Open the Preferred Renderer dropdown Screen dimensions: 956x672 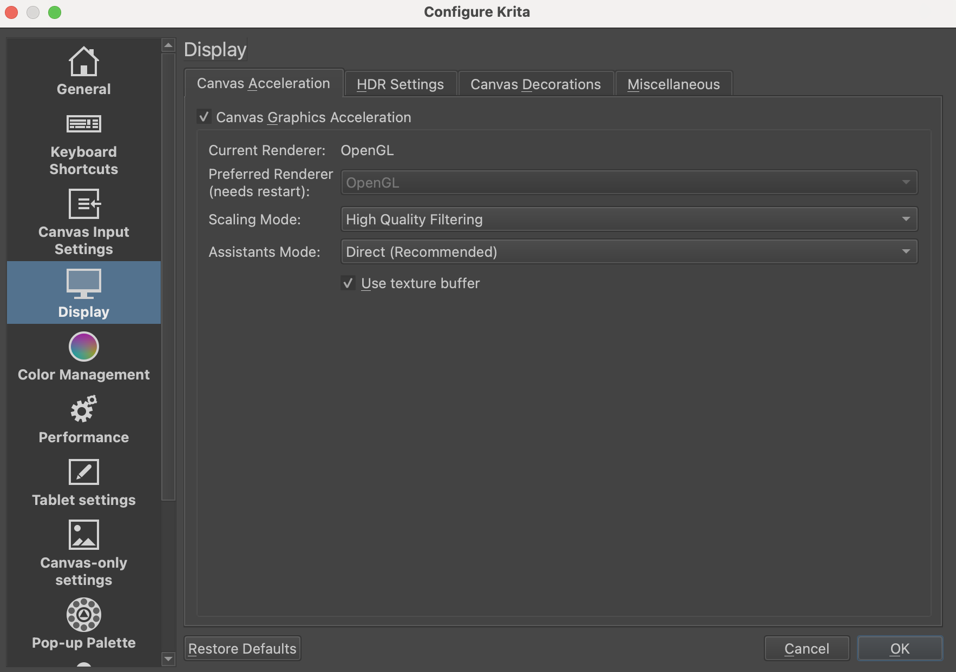(629, 183)
